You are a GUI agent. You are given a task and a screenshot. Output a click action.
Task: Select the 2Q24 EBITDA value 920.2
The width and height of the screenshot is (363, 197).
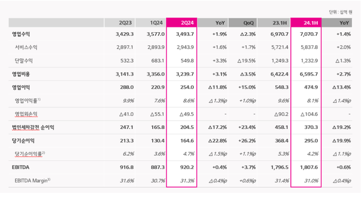click(187, 167)
